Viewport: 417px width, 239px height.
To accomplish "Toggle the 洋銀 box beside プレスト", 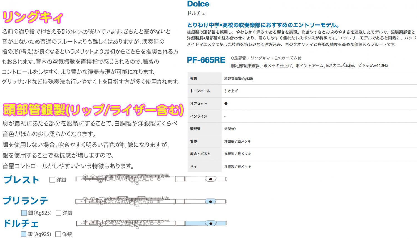I will click(52, 180).
